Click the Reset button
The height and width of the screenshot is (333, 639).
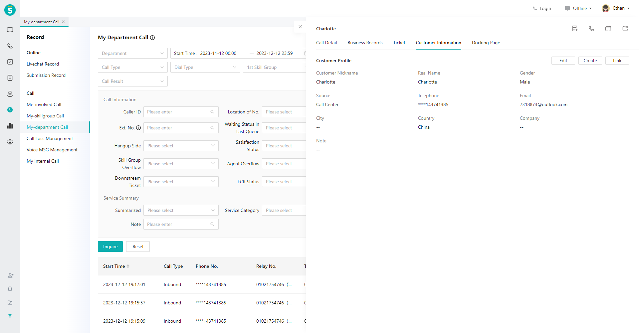click(x=138, y=247)
